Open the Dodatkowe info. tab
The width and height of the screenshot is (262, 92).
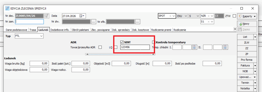tap(60, 30)
